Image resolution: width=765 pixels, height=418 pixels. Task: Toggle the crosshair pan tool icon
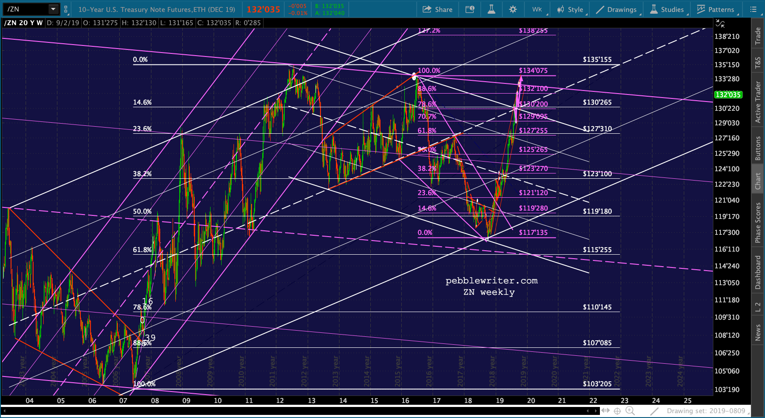pos(617,411)
